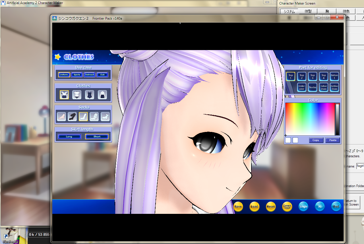
Task: Choose bare feet in Socks panel
Action: [61, 117]
